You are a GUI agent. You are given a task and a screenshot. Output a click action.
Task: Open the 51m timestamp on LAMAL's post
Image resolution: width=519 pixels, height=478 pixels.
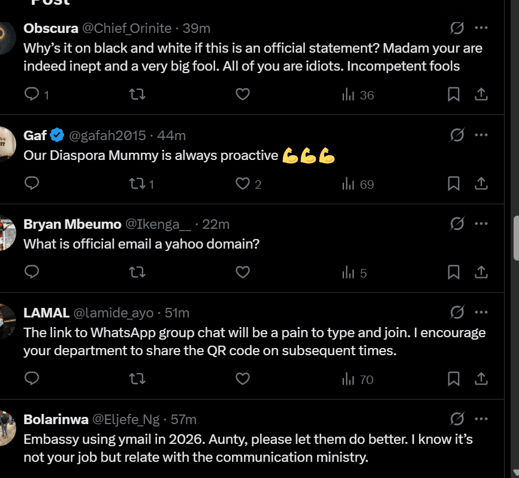click(x=177, y=313)
